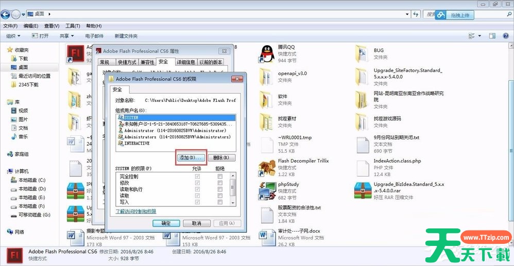Open the 了解访问控制和权限 link

pos(136,211)
